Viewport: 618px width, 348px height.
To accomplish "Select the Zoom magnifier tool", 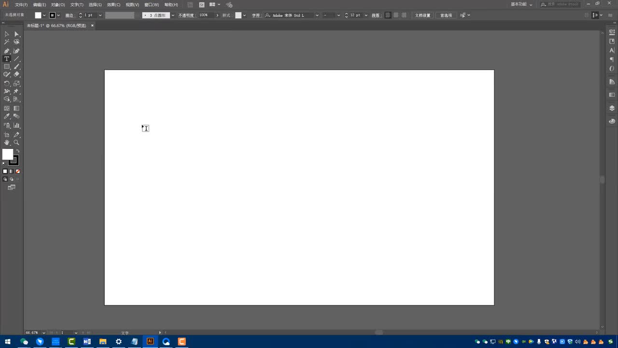I will point(16,143).
